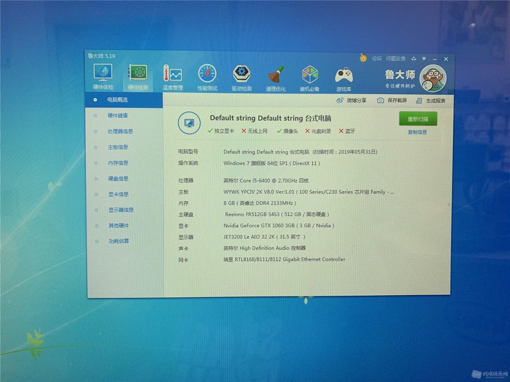Open the 温度管理 temperature management icon
Viewport: 510px width, 382px height.
click(173, 78)
